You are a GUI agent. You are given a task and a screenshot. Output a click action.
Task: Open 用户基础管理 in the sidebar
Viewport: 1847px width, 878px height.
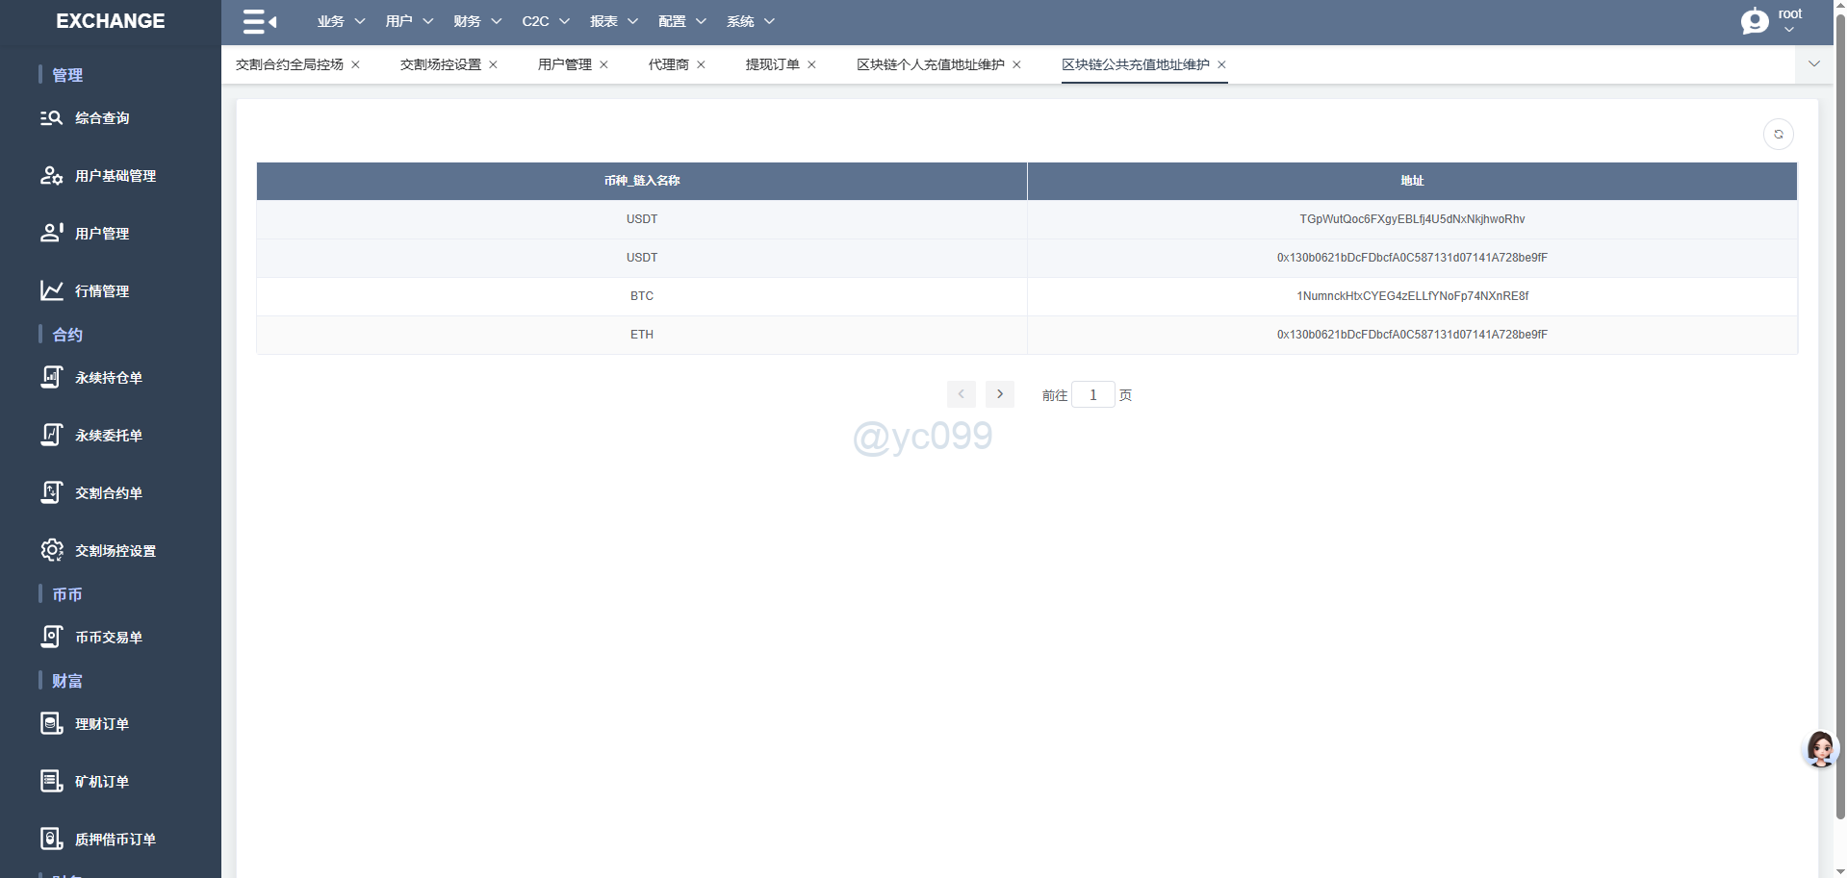[x=115, y=176]
